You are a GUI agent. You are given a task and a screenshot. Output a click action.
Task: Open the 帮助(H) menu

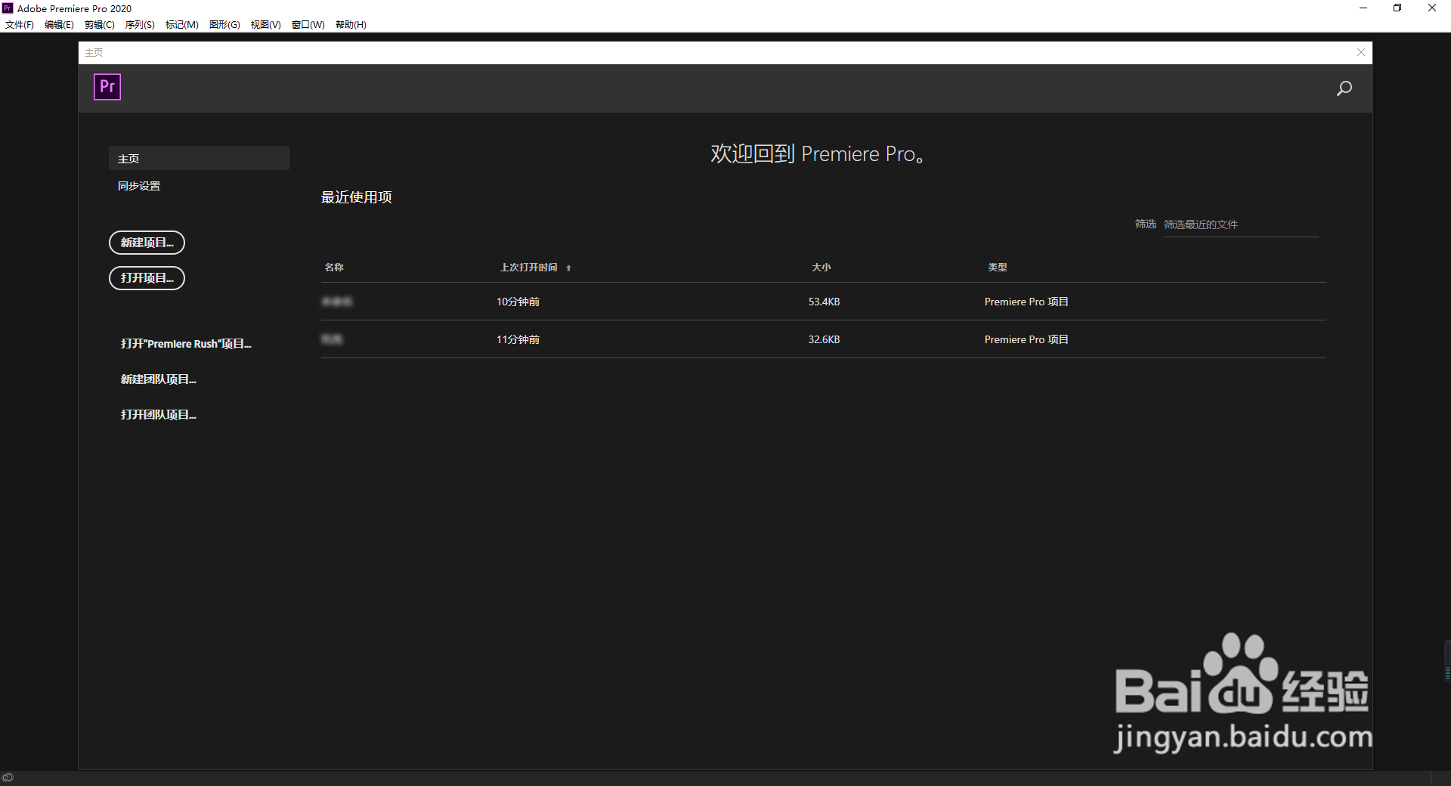351,25
